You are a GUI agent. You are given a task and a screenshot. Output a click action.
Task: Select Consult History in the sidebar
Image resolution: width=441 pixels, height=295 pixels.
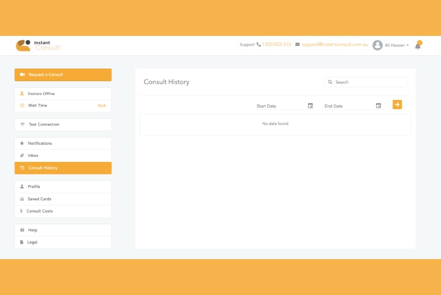tap(63, 168)
